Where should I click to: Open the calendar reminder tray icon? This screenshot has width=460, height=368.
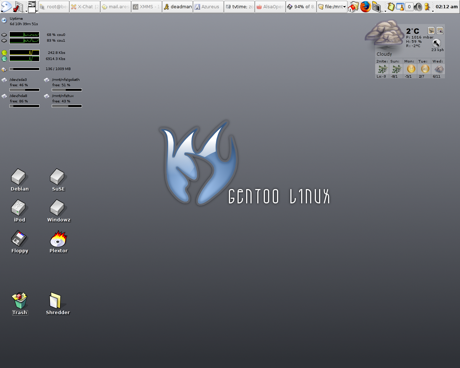pyautogui.click(x=400, y=6)
